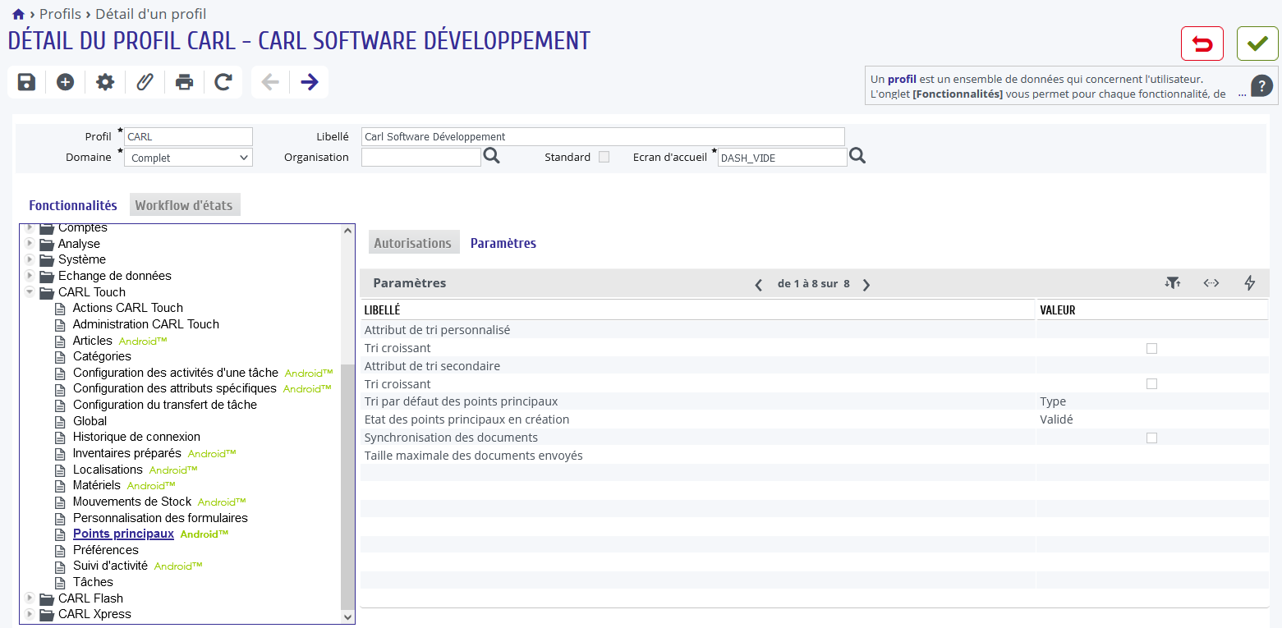Collapse the CARL Touch folder
The width and height of the screenshot is (1282, 628).
pos(30,291)
